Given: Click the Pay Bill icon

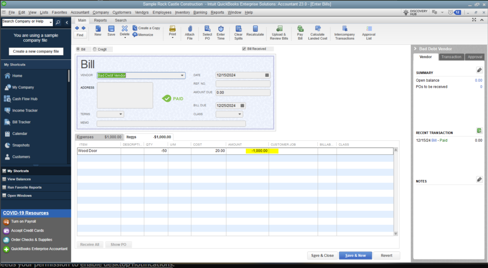Looking at the screenshot, I should coord(300,29).
